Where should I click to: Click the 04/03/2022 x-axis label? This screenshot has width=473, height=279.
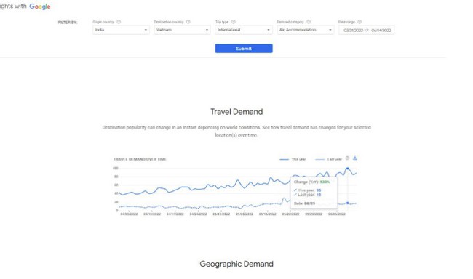coord(129,214)
